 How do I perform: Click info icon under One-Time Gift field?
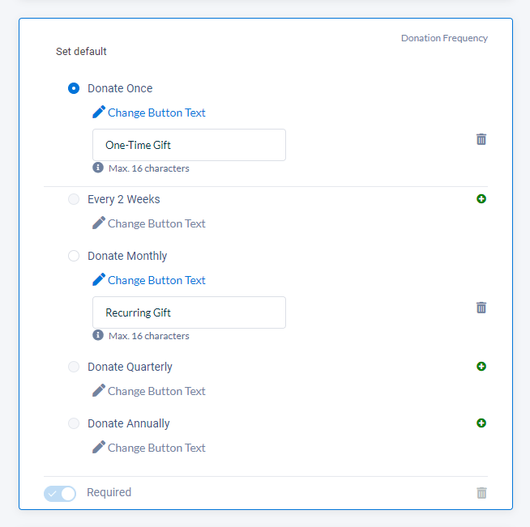click(98, 168)
